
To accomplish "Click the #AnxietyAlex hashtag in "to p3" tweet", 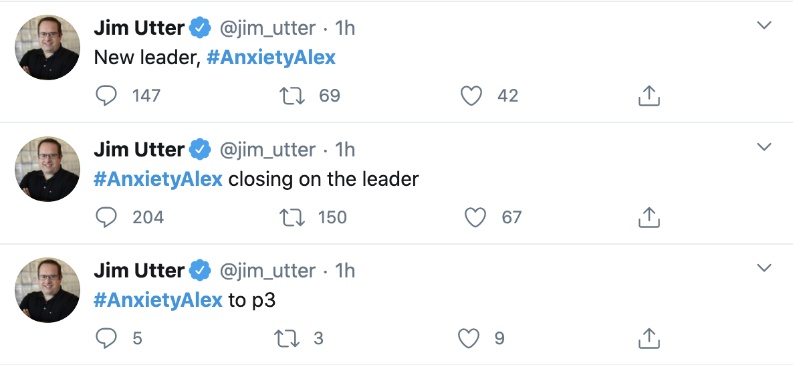I will click(158, 301).
